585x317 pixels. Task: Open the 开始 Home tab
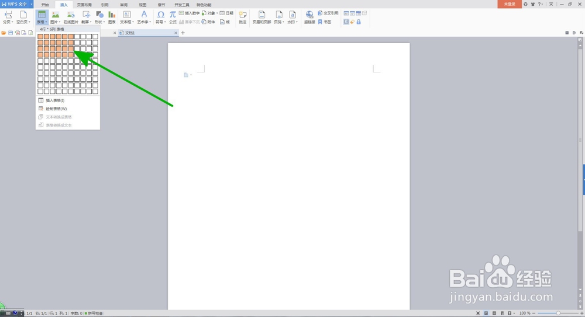pyautogui.click(x=45, y=5)
